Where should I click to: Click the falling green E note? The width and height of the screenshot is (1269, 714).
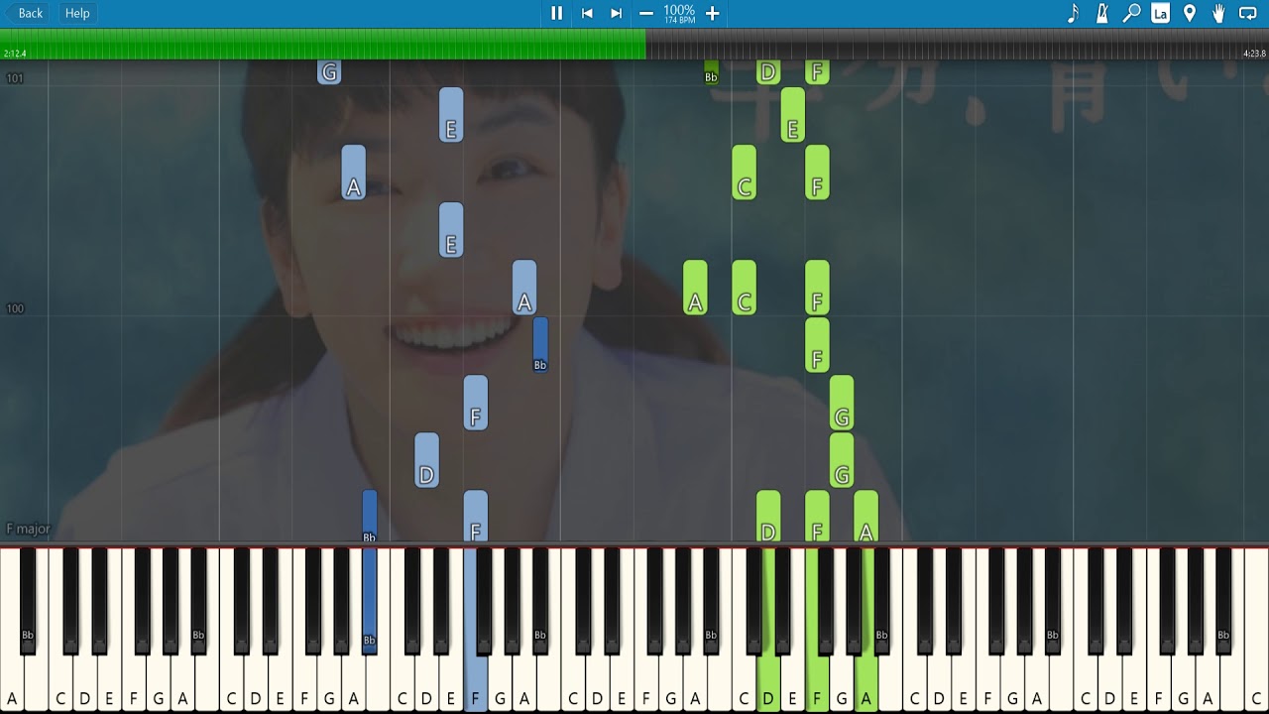[792, 115]
